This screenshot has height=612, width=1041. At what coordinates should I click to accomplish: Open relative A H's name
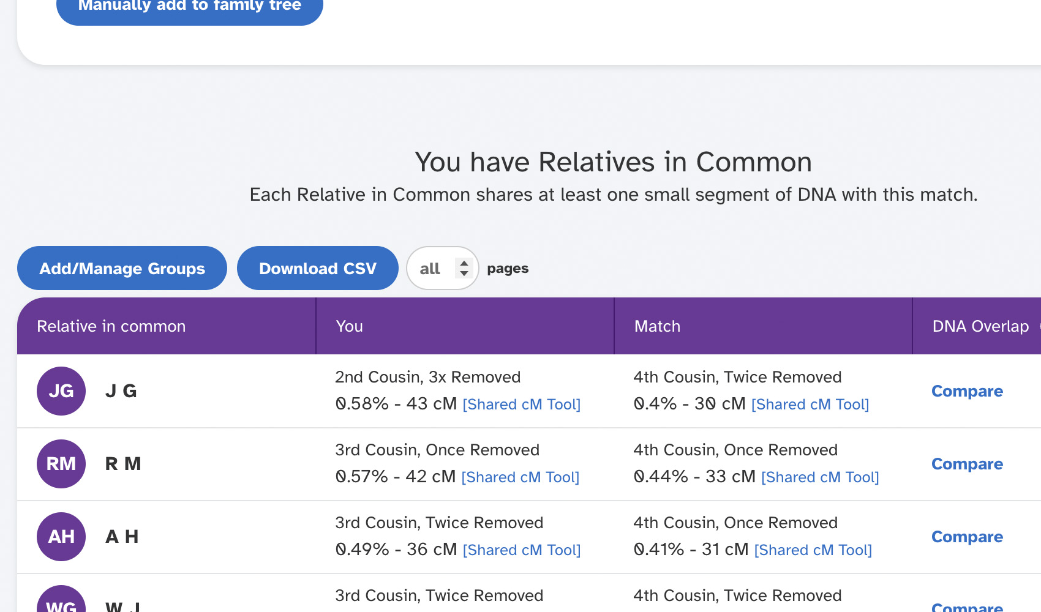tap(122, 537)
